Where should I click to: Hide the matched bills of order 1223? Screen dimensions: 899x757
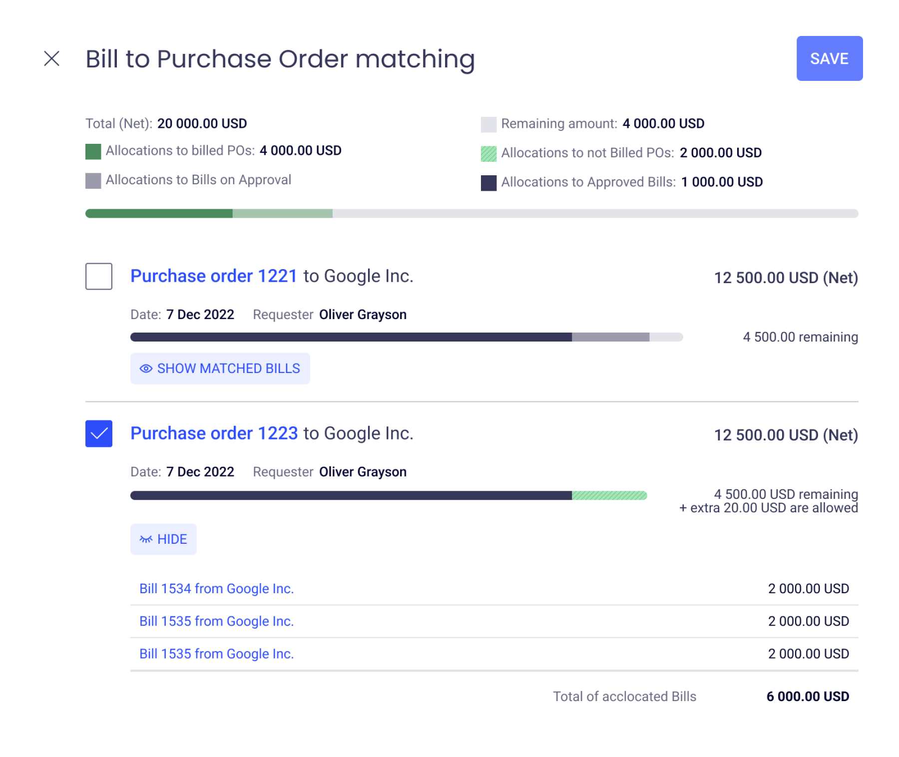[163, 539]
